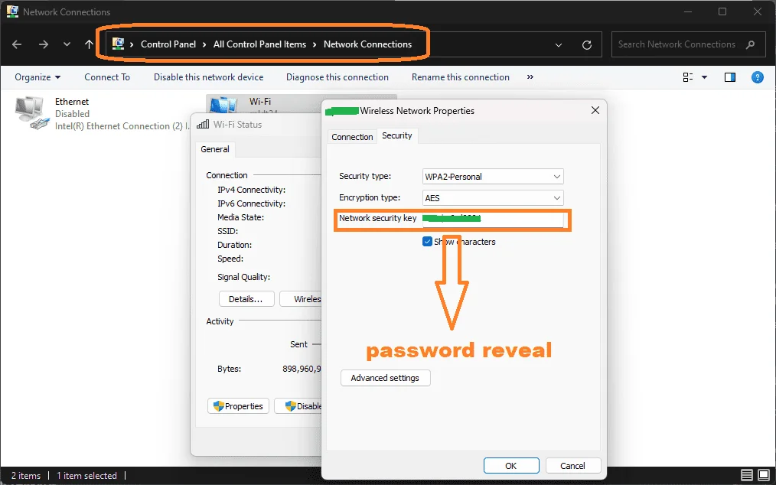The width and height of the screenshot is (776, 485).
Task: Click the Network security key field
Action: coord(493,220)
